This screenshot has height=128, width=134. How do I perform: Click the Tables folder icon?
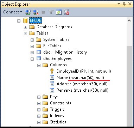click(x=32, y=33)
